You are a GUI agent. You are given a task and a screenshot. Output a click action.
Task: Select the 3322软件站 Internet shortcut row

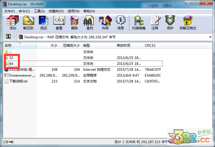tap(83, 69)
